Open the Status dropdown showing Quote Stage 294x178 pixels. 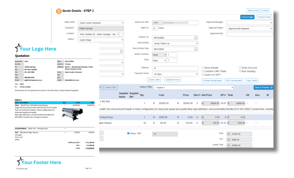[x=101, y=40]
